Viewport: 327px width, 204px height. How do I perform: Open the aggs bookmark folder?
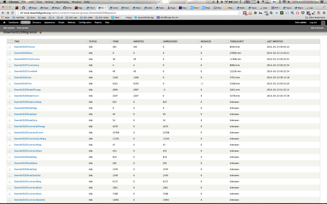(42, 17)
